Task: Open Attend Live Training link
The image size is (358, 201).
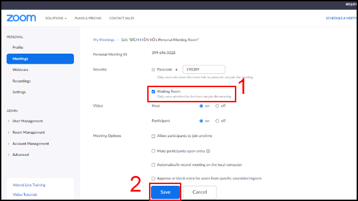Action: tap(29, 185)
